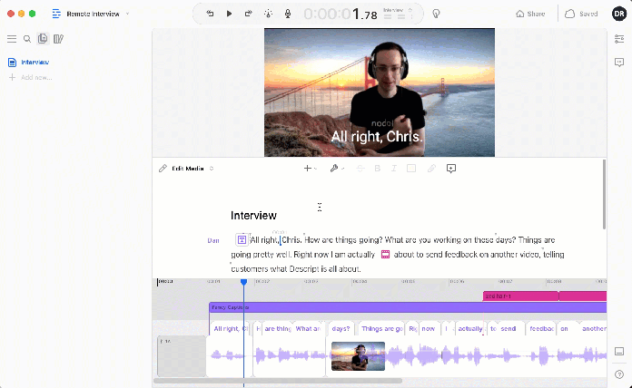Click the "now" timeline word
The height and width of the screenshot is (388, 632).
(x=429, y=329)
